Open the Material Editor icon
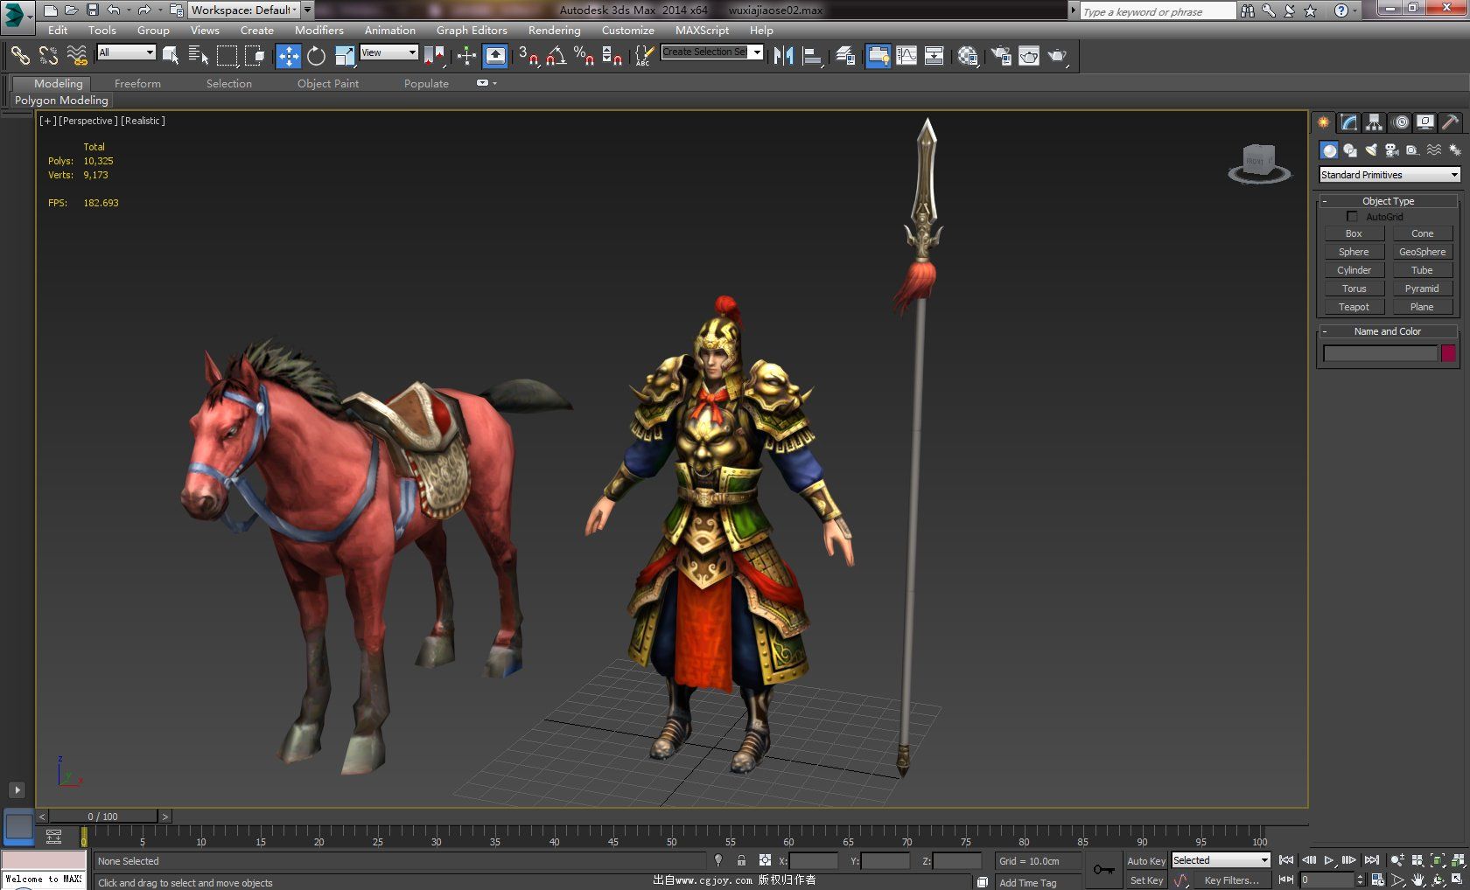1470x890 pixels. pyautogui.click(x=967, y=56)
